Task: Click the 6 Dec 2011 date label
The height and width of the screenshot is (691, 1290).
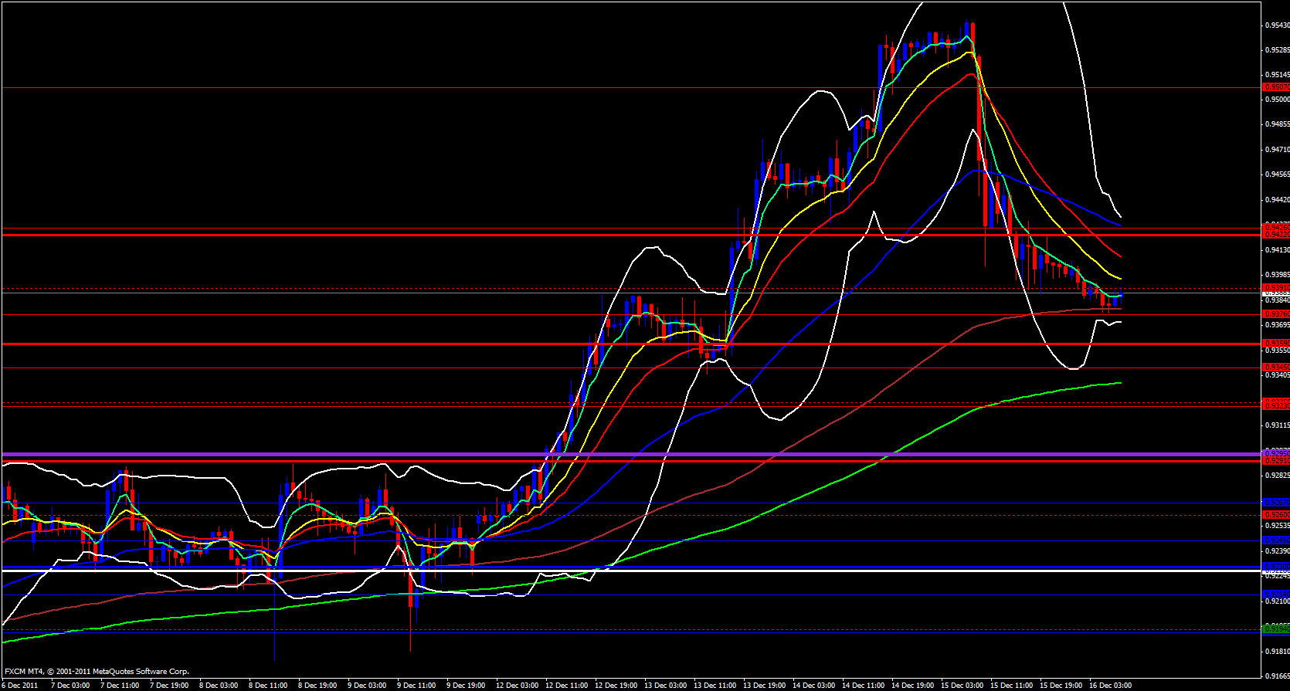Action: click(19, 685)
